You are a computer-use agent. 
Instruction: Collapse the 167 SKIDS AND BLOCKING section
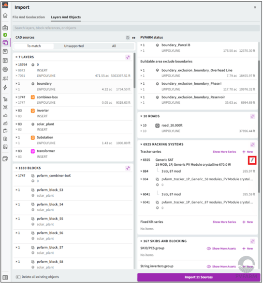coord(252,241)
